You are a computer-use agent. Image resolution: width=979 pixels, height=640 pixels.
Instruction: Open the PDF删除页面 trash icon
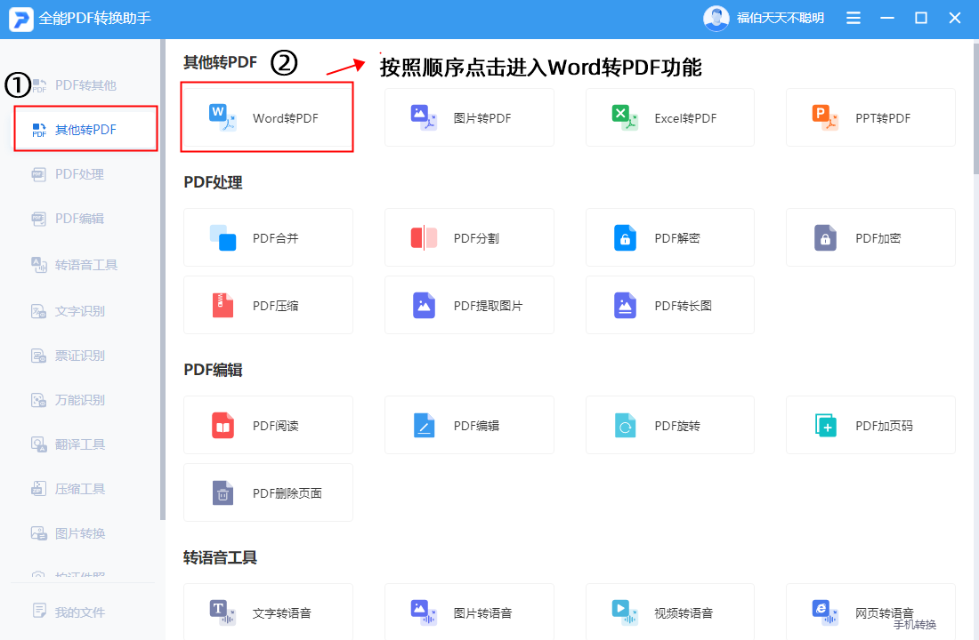(x=222, y=492)
